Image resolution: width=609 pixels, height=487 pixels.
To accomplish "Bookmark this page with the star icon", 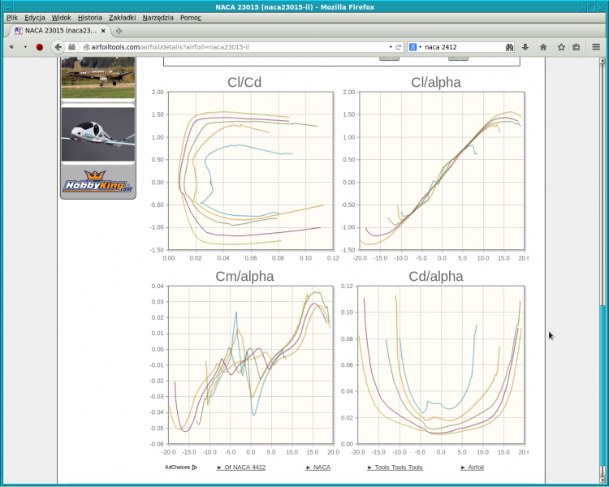I will pos(561,47).
